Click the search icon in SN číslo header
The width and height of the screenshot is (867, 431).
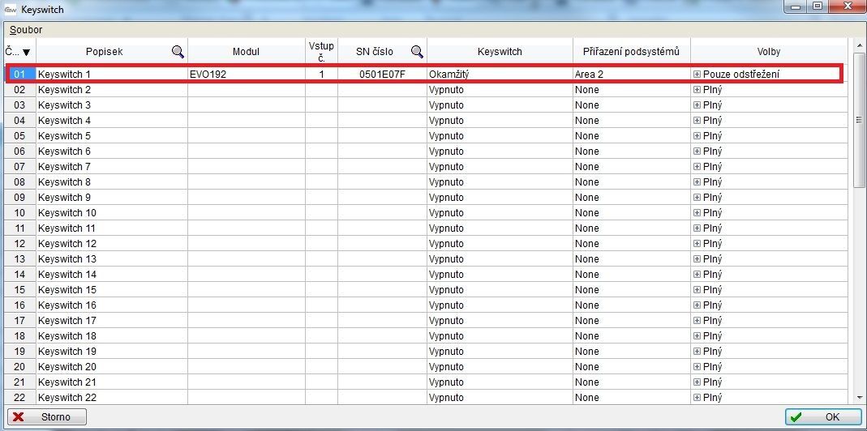click(417, 52)
